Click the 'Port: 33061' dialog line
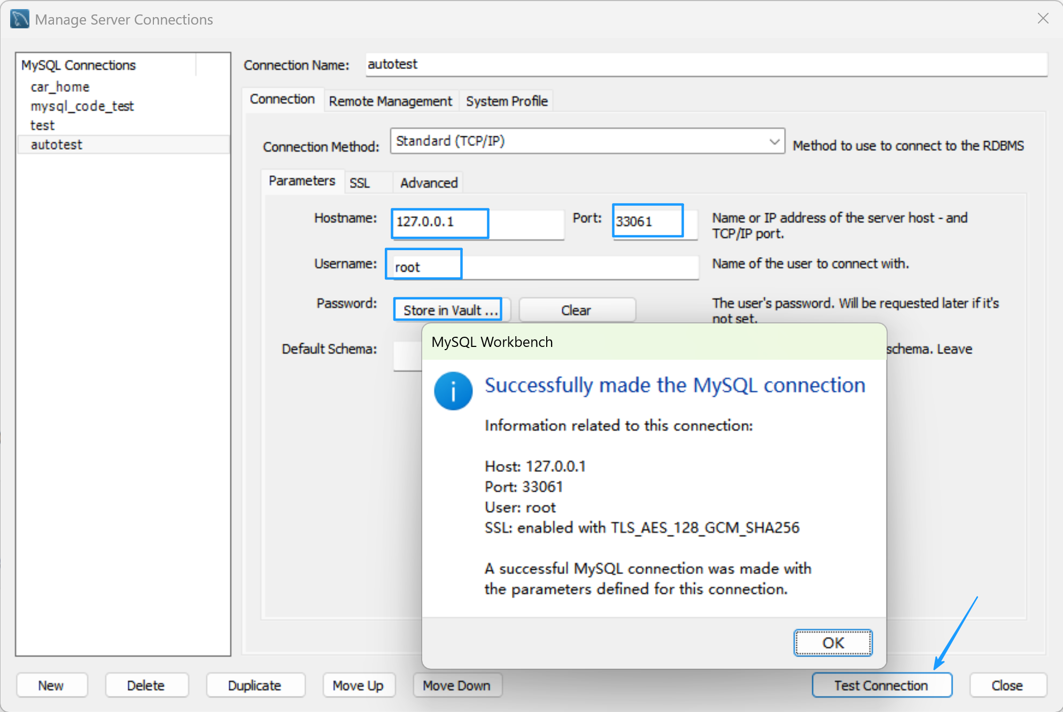Viewport: 1063px width, 712px height. [524, 487]
